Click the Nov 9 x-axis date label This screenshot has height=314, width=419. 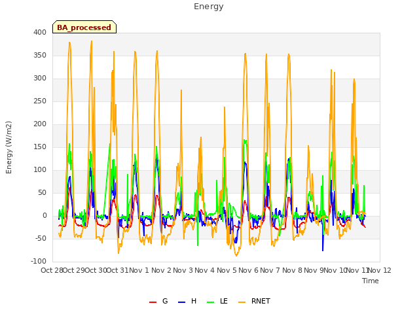click(x=314, y=270)
